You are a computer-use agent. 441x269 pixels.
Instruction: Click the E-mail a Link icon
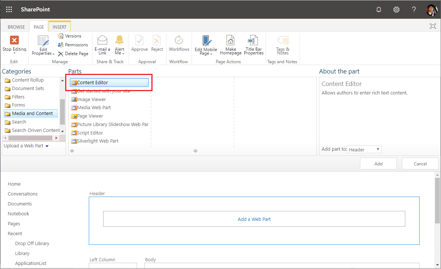point(102,40)
